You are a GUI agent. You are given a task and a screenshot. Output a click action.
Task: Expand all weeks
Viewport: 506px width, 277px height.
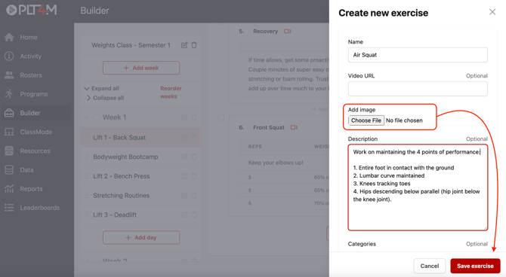(x=102, y=89)
